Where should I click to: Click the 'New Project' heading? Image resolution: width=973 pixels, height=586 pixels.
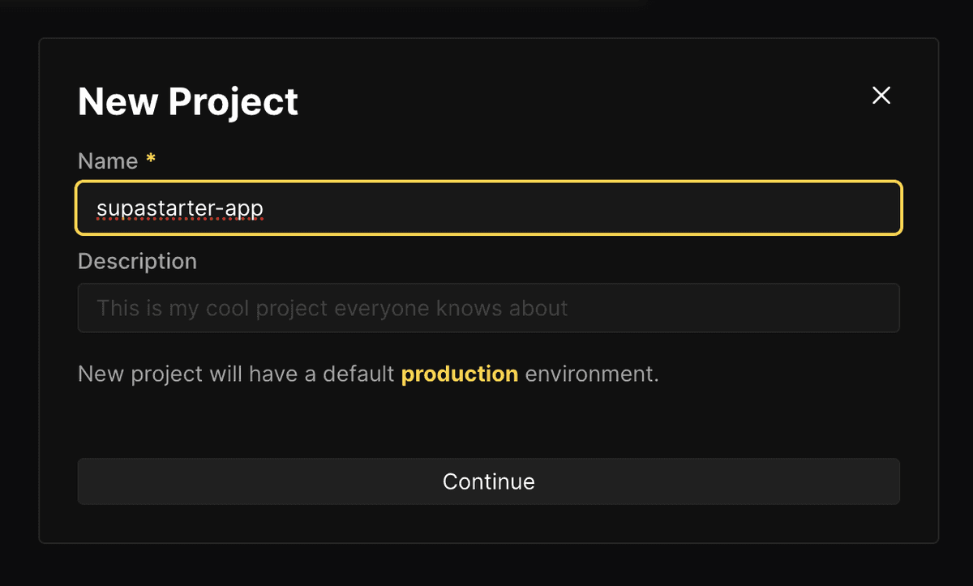(x=187, y=102)
